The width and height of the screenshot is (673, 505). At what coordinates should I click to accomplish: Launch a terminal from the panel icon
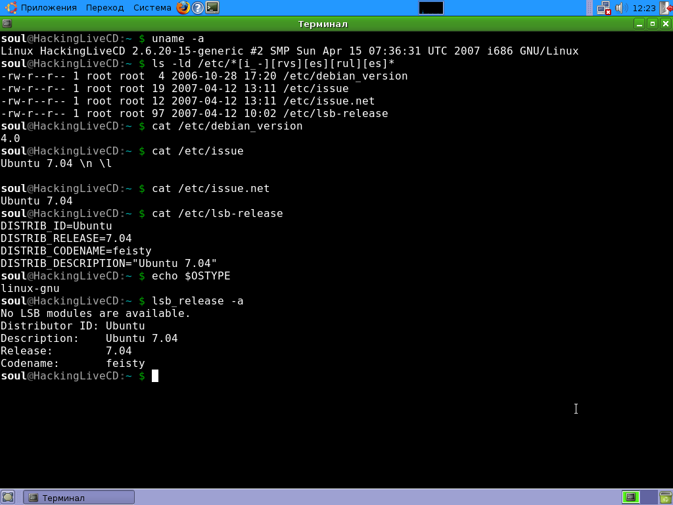click(212, 8)
